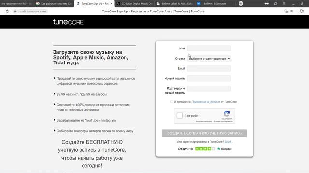Close the TuneCore Sign Up tab

(x=111, y=4)
